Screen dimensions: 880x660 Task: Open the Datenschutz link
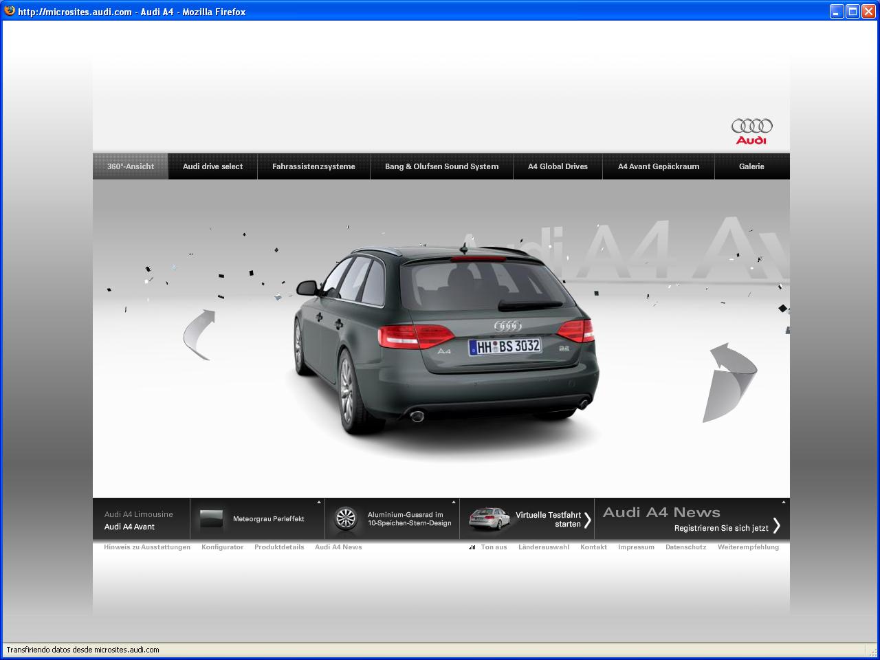[x=685, y=547]
